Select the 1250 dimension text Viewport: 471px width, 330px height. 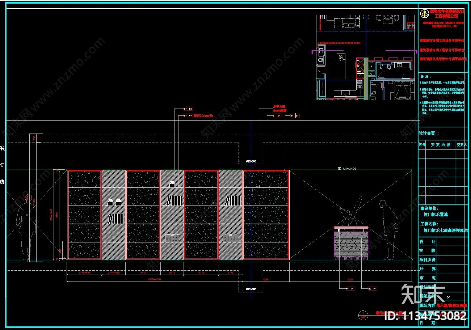click(x=265, y=279)
